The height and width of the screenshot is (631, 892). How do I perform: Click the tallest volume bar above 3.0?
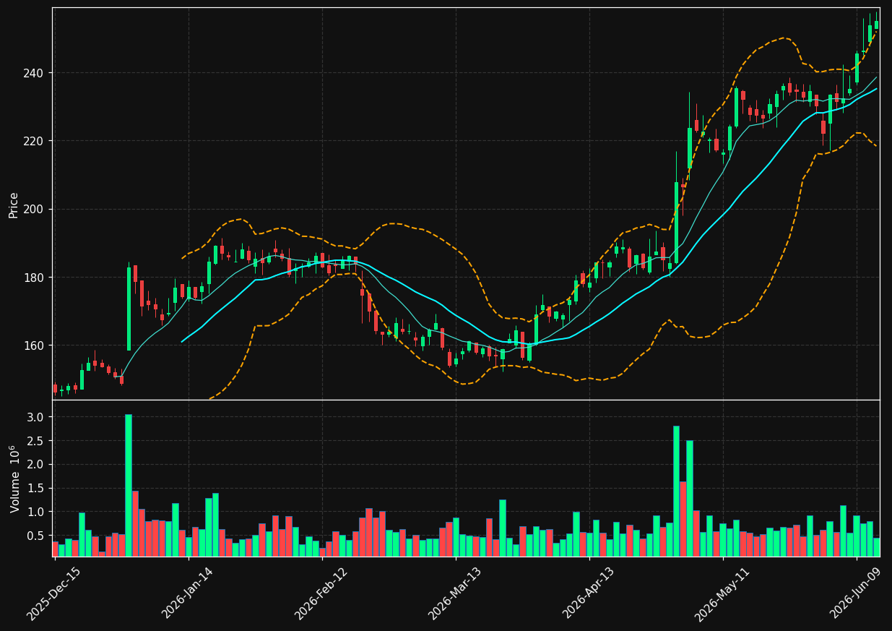(129, 485)
